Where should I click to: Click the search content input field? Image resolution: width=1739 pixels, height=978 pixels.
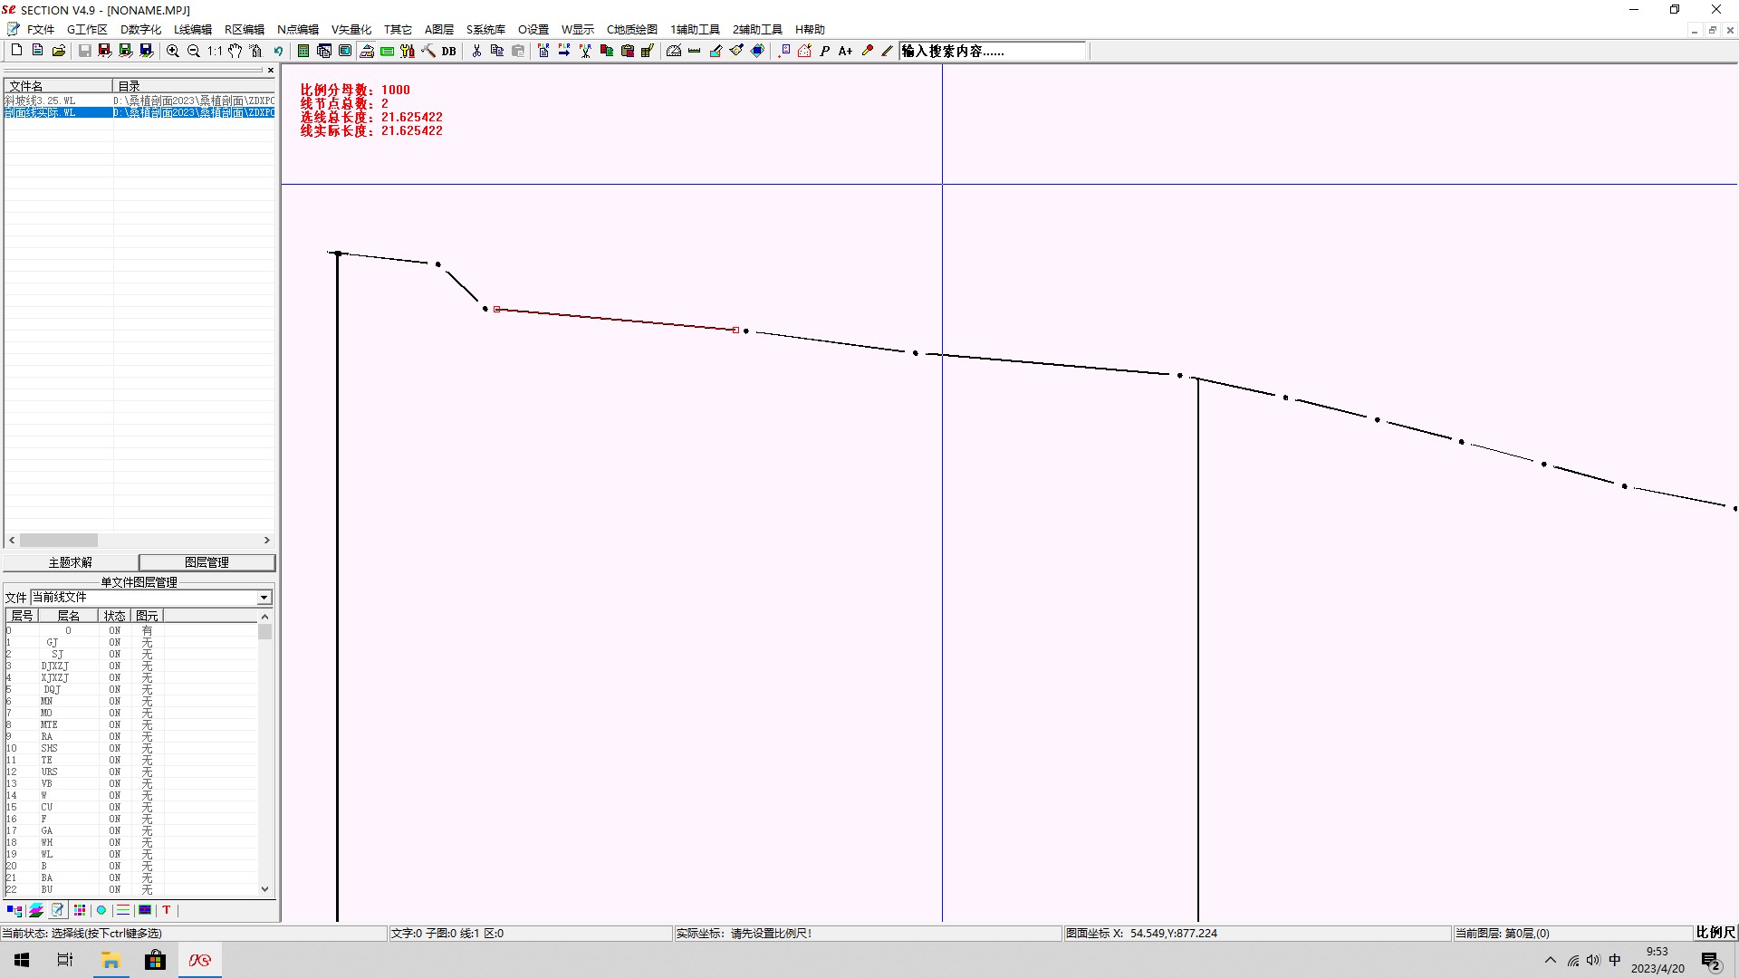coord(993,51)
